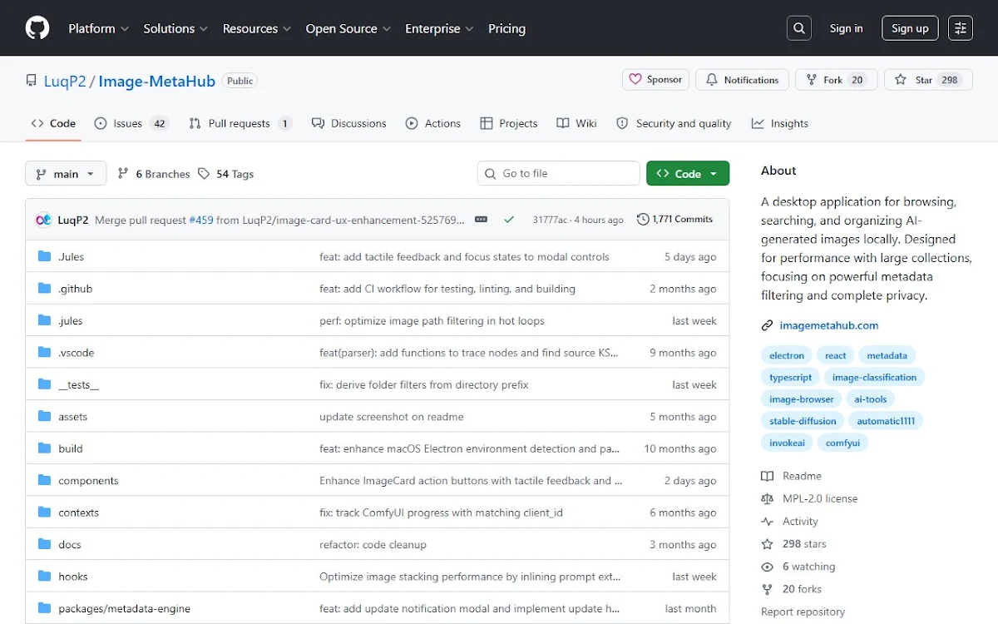Open the LuqP2 owner link in header
Image resolution: width=998 pixels, height=624 pixels.
[x=66, y=81]
